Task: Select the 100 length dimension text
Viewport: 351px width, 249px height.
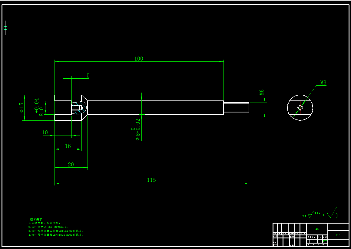Action: tap(139, 59)
